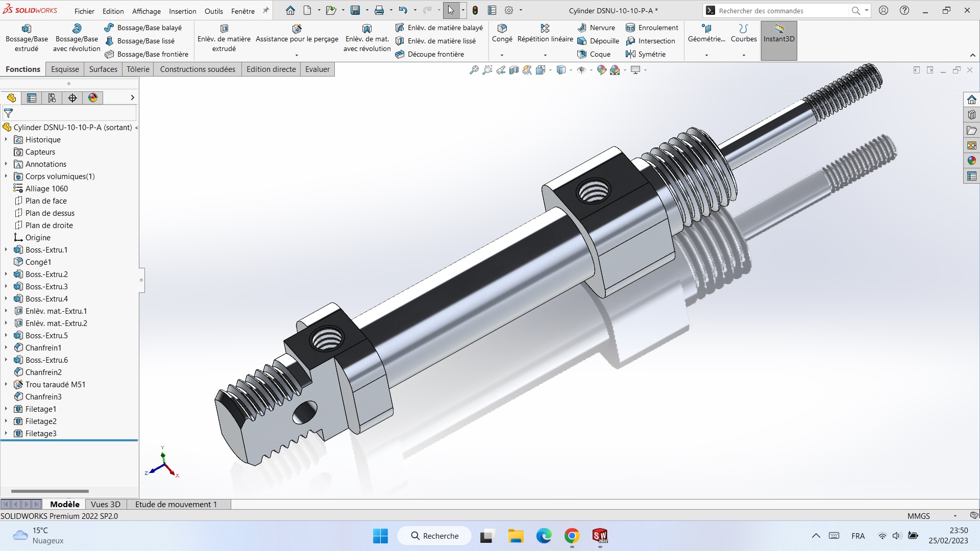Open dropdown under Géométrie de référence
The width and height of the screenshot is (980, 551).
tap(706, 55)
